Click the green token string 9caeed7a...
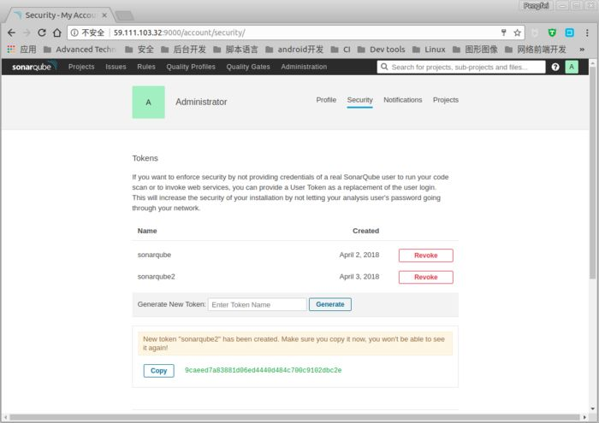Viewport: 599px width, 423px height. pos(264,370)
